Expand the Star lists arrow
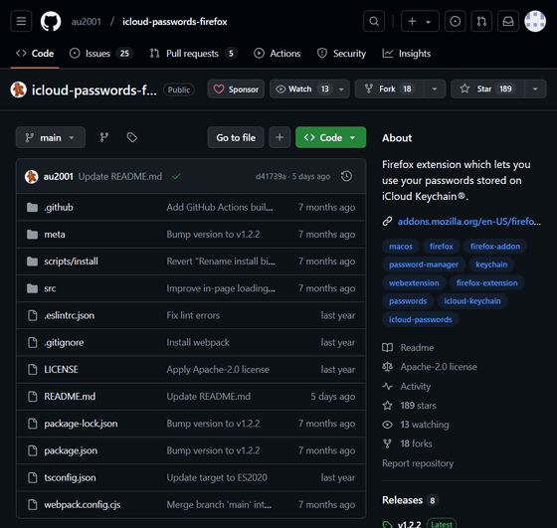The height and width of the screenshot is (528, 557). tap(535, 88)
